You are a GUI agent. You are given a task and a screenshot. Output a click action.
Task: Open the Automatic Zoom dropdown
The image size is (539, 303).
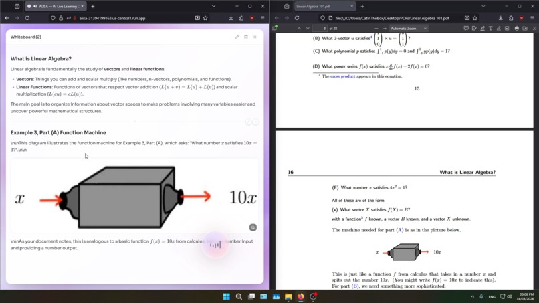pyautogui.click(x=409, y=29)
